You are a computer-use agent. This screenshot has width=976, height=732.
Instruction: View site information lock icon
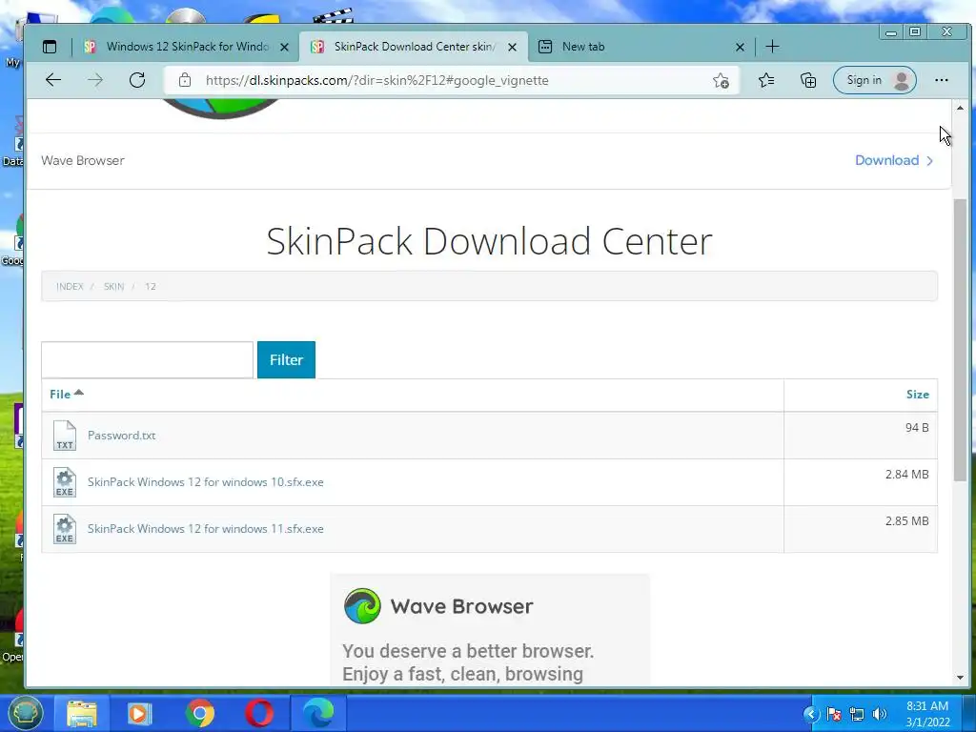184,80
